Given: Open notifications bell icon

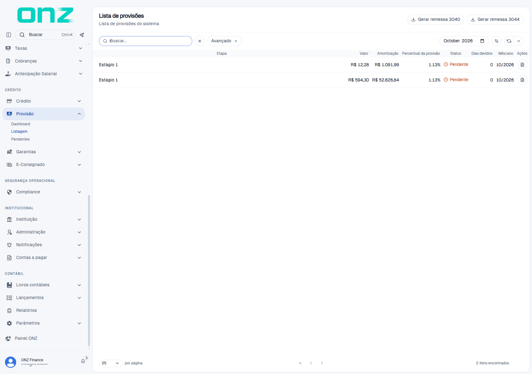Looking at the screenshot, I should pyautogui.click(x=83, y=361).
